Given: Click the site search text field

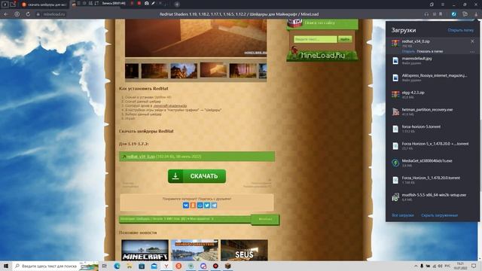Looking at the screenshot, I should coord(315,39).
